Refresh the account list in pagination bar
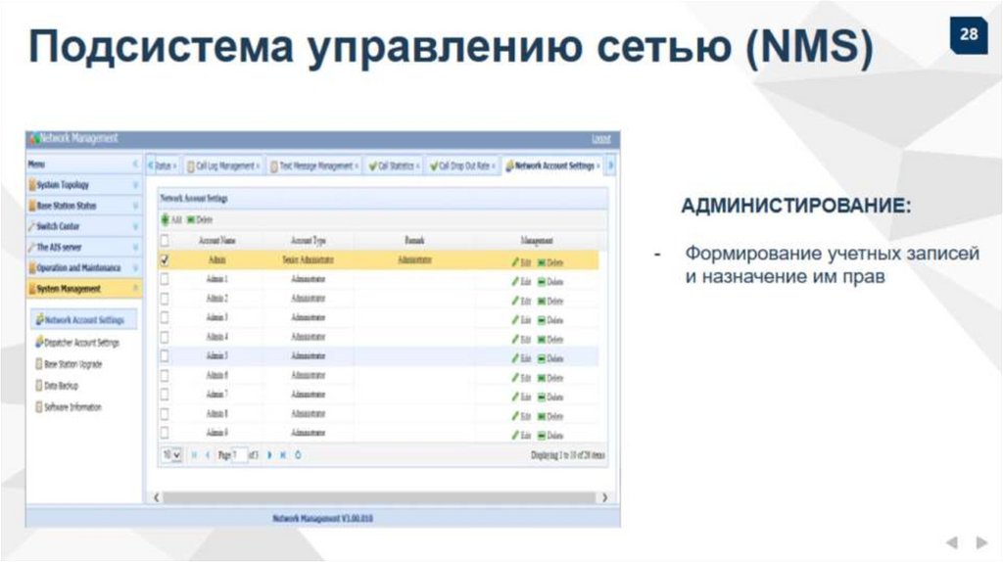 pos(298,455)
